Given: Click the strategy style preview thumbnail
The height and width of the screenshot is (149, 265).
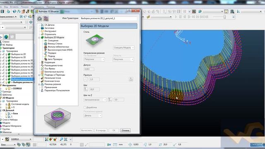Looking at the screenshot, I should tap(95, 40).
